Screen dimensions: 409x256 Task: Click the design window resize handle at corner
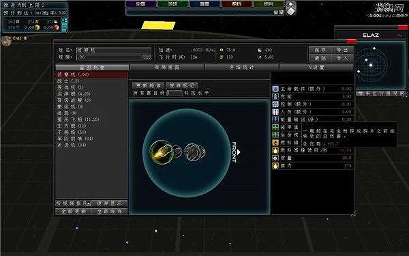coord(354,214)
